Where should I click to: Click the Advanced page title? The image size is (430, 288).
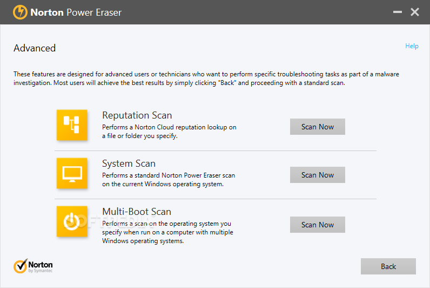(35, 48)
